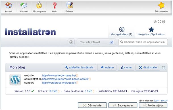Deselect with the aucun link
This screenshot has height=110, width=173.
[164, 101]
